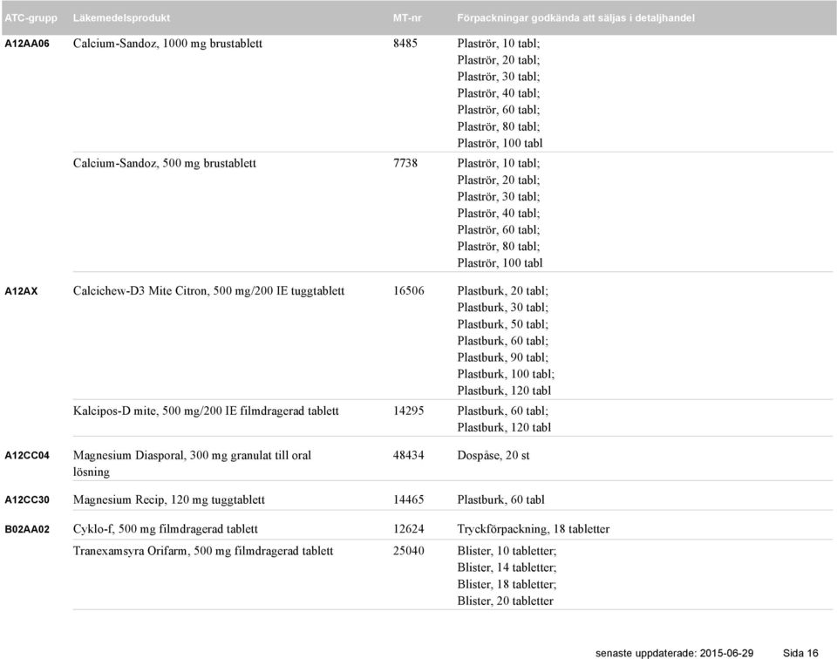This screenshot has width=837, height=659.
Task: Click "Dospåse, 20 st" package entry
Action: point(493,456)
